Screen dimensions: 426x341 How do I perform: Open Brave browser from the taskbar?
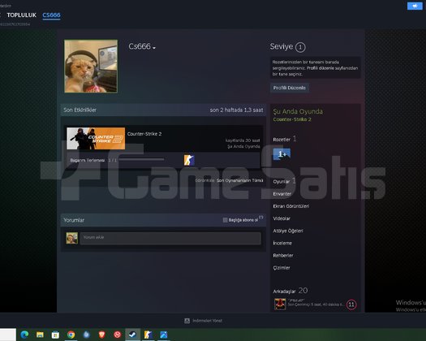(102, 335)
